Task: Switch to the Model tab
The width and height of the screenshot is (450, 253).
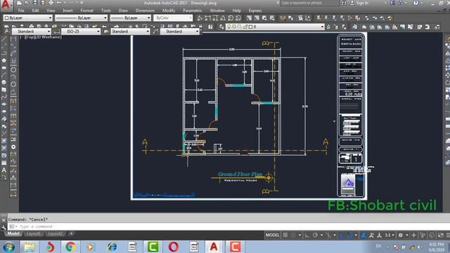Action: pyautogui.click(x=13, y=234)
